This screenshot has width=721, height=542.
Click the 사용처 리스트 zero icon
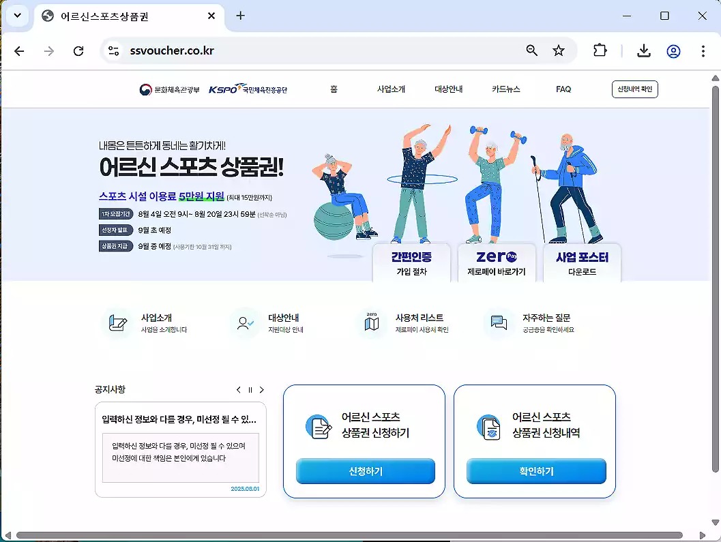[371, 323]
